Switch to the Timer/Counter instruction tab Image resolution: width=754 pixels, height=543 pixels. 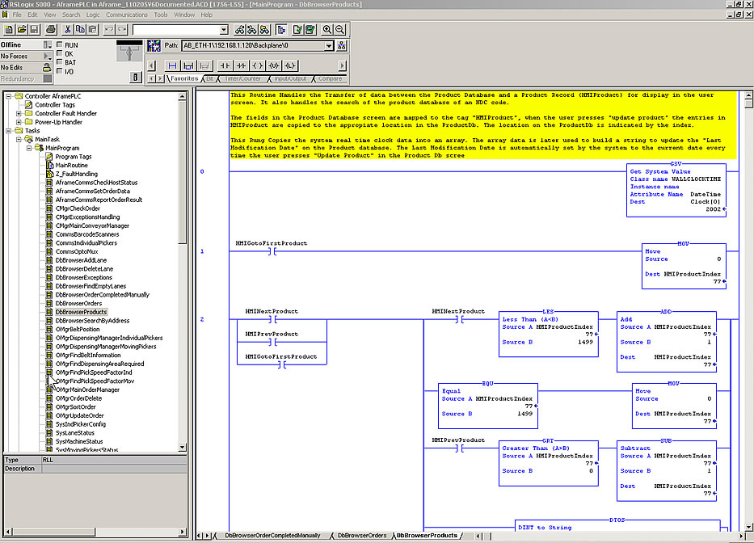[242, 78]
